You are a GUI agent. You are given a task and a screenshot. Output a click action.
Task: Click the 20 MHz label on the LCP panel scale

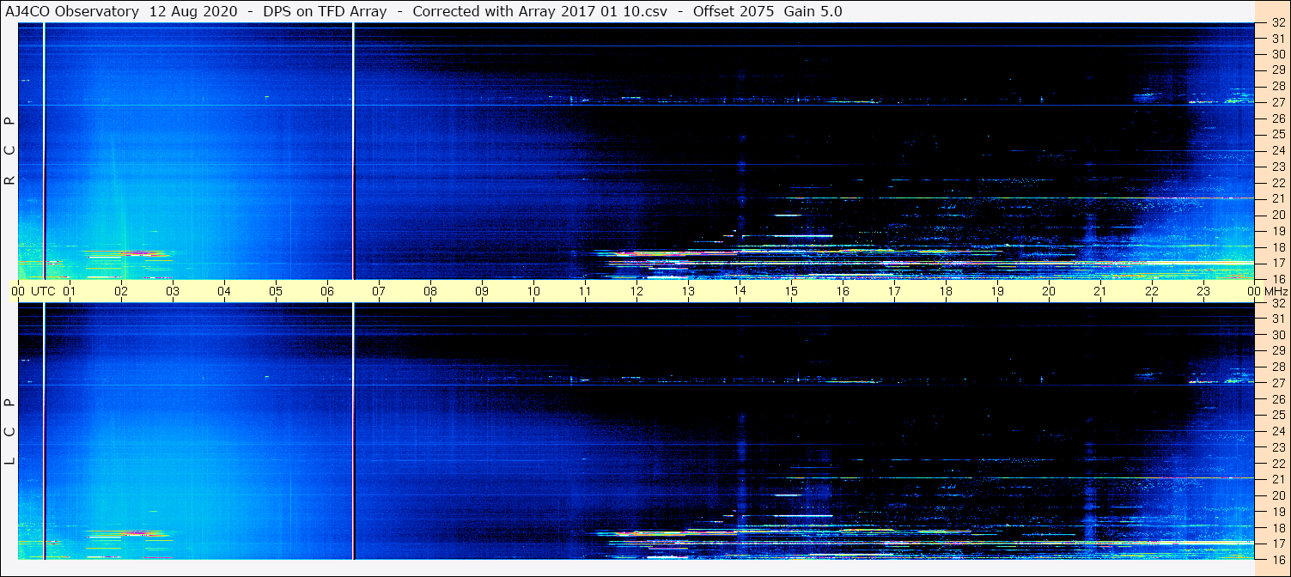coord(1277,495)
